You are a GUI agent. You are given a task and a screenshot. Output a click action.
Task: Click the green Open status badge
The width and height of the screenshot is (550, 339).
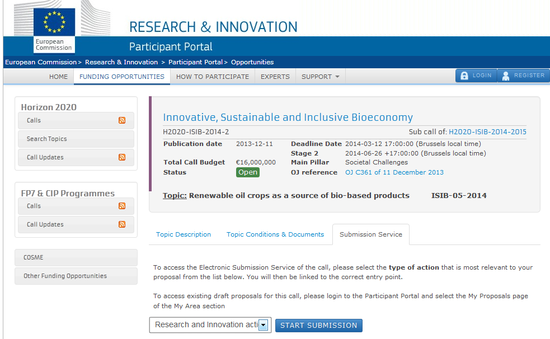248,172
